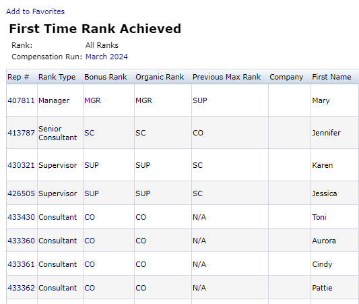Select the first name Jessica
This screenshot has height=304, width=359.
tap(325, 193)
